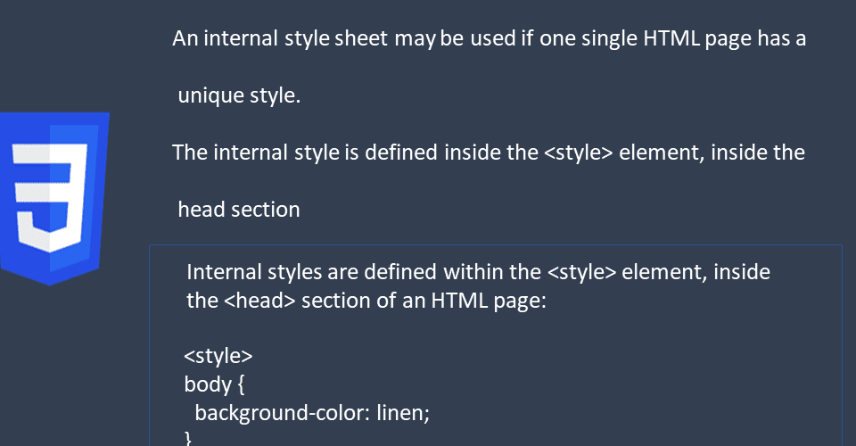Select the "unique style." text line
This screenshot has width=856, height=446.
[x=239, y=95]
